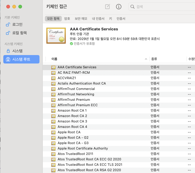Toggle the sort arrow in 이름 column
The width and height of the screenshot is (195, 173).
[146, 59]
